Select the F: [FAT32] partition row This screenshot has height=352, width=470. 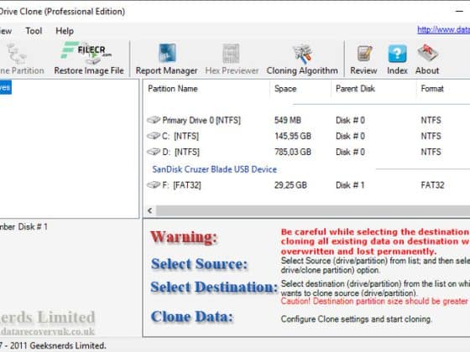coord(307,185)
